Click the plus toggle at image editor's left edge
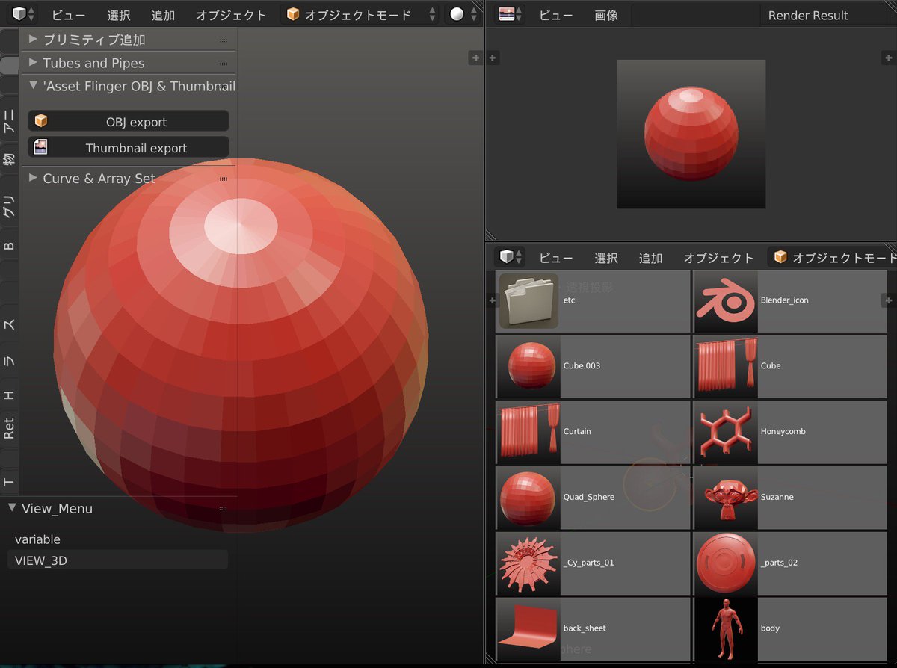Viewport: 897px width, 668px height. tap(493, 58)
